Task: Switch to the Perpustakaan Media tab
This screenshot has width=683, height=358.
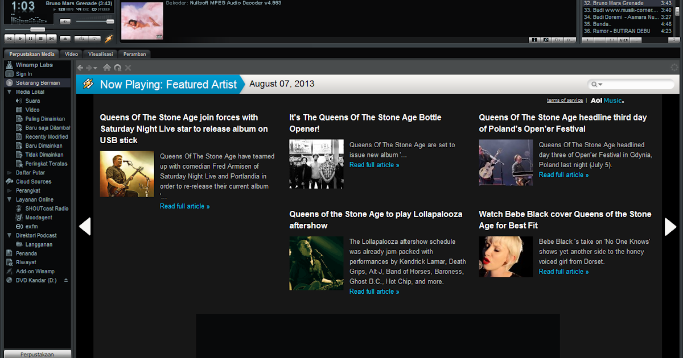Action: 32,54
